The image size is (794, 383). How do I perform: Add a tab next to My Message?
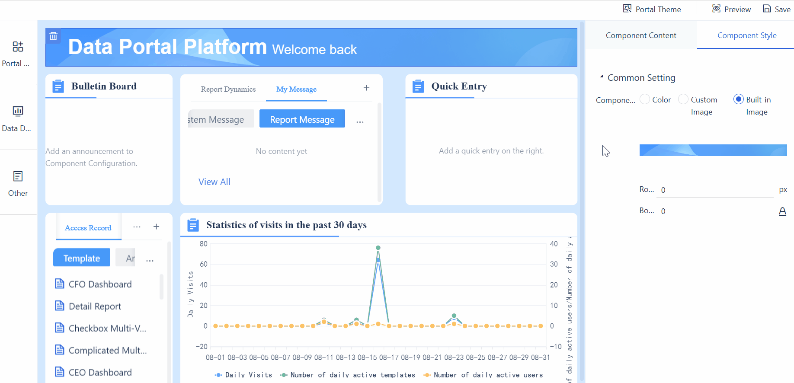tap(366, 88)
